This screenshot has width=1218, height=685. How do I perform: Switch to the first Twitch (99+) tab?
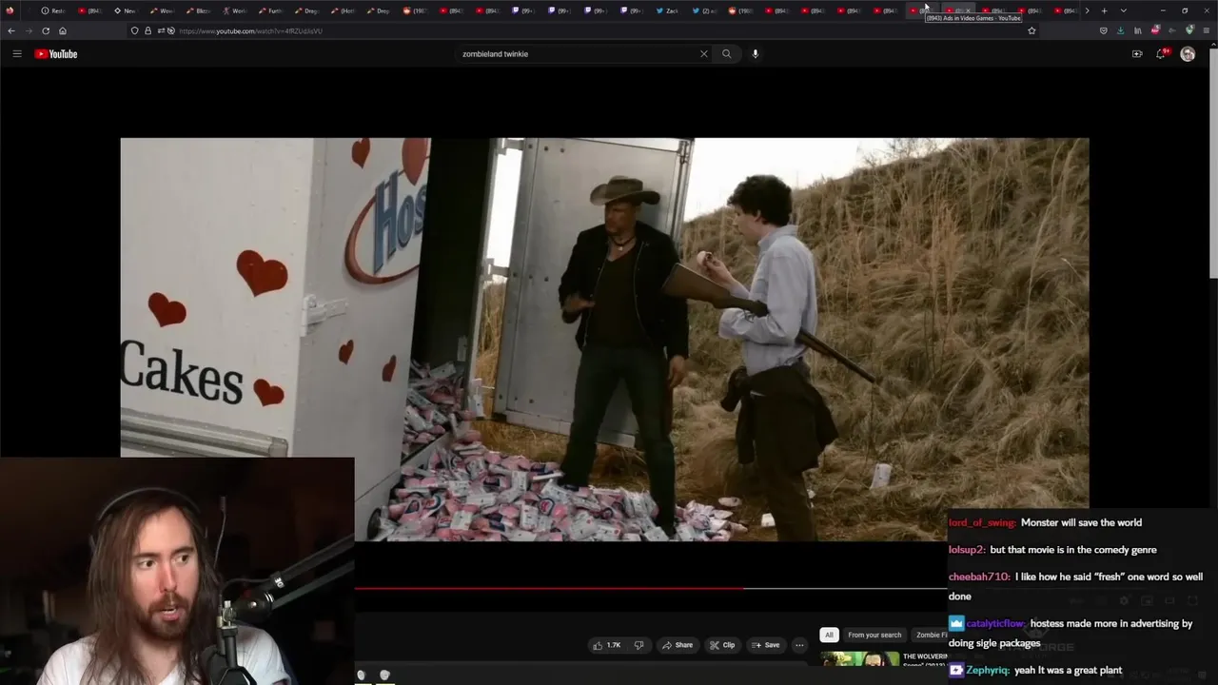[x=522, y=10]
